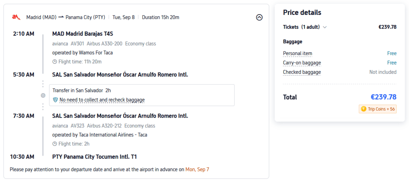This screenshot has height=184, width=409.
Task: Collapse the flight itinerary details
Action: click(260, 17)
